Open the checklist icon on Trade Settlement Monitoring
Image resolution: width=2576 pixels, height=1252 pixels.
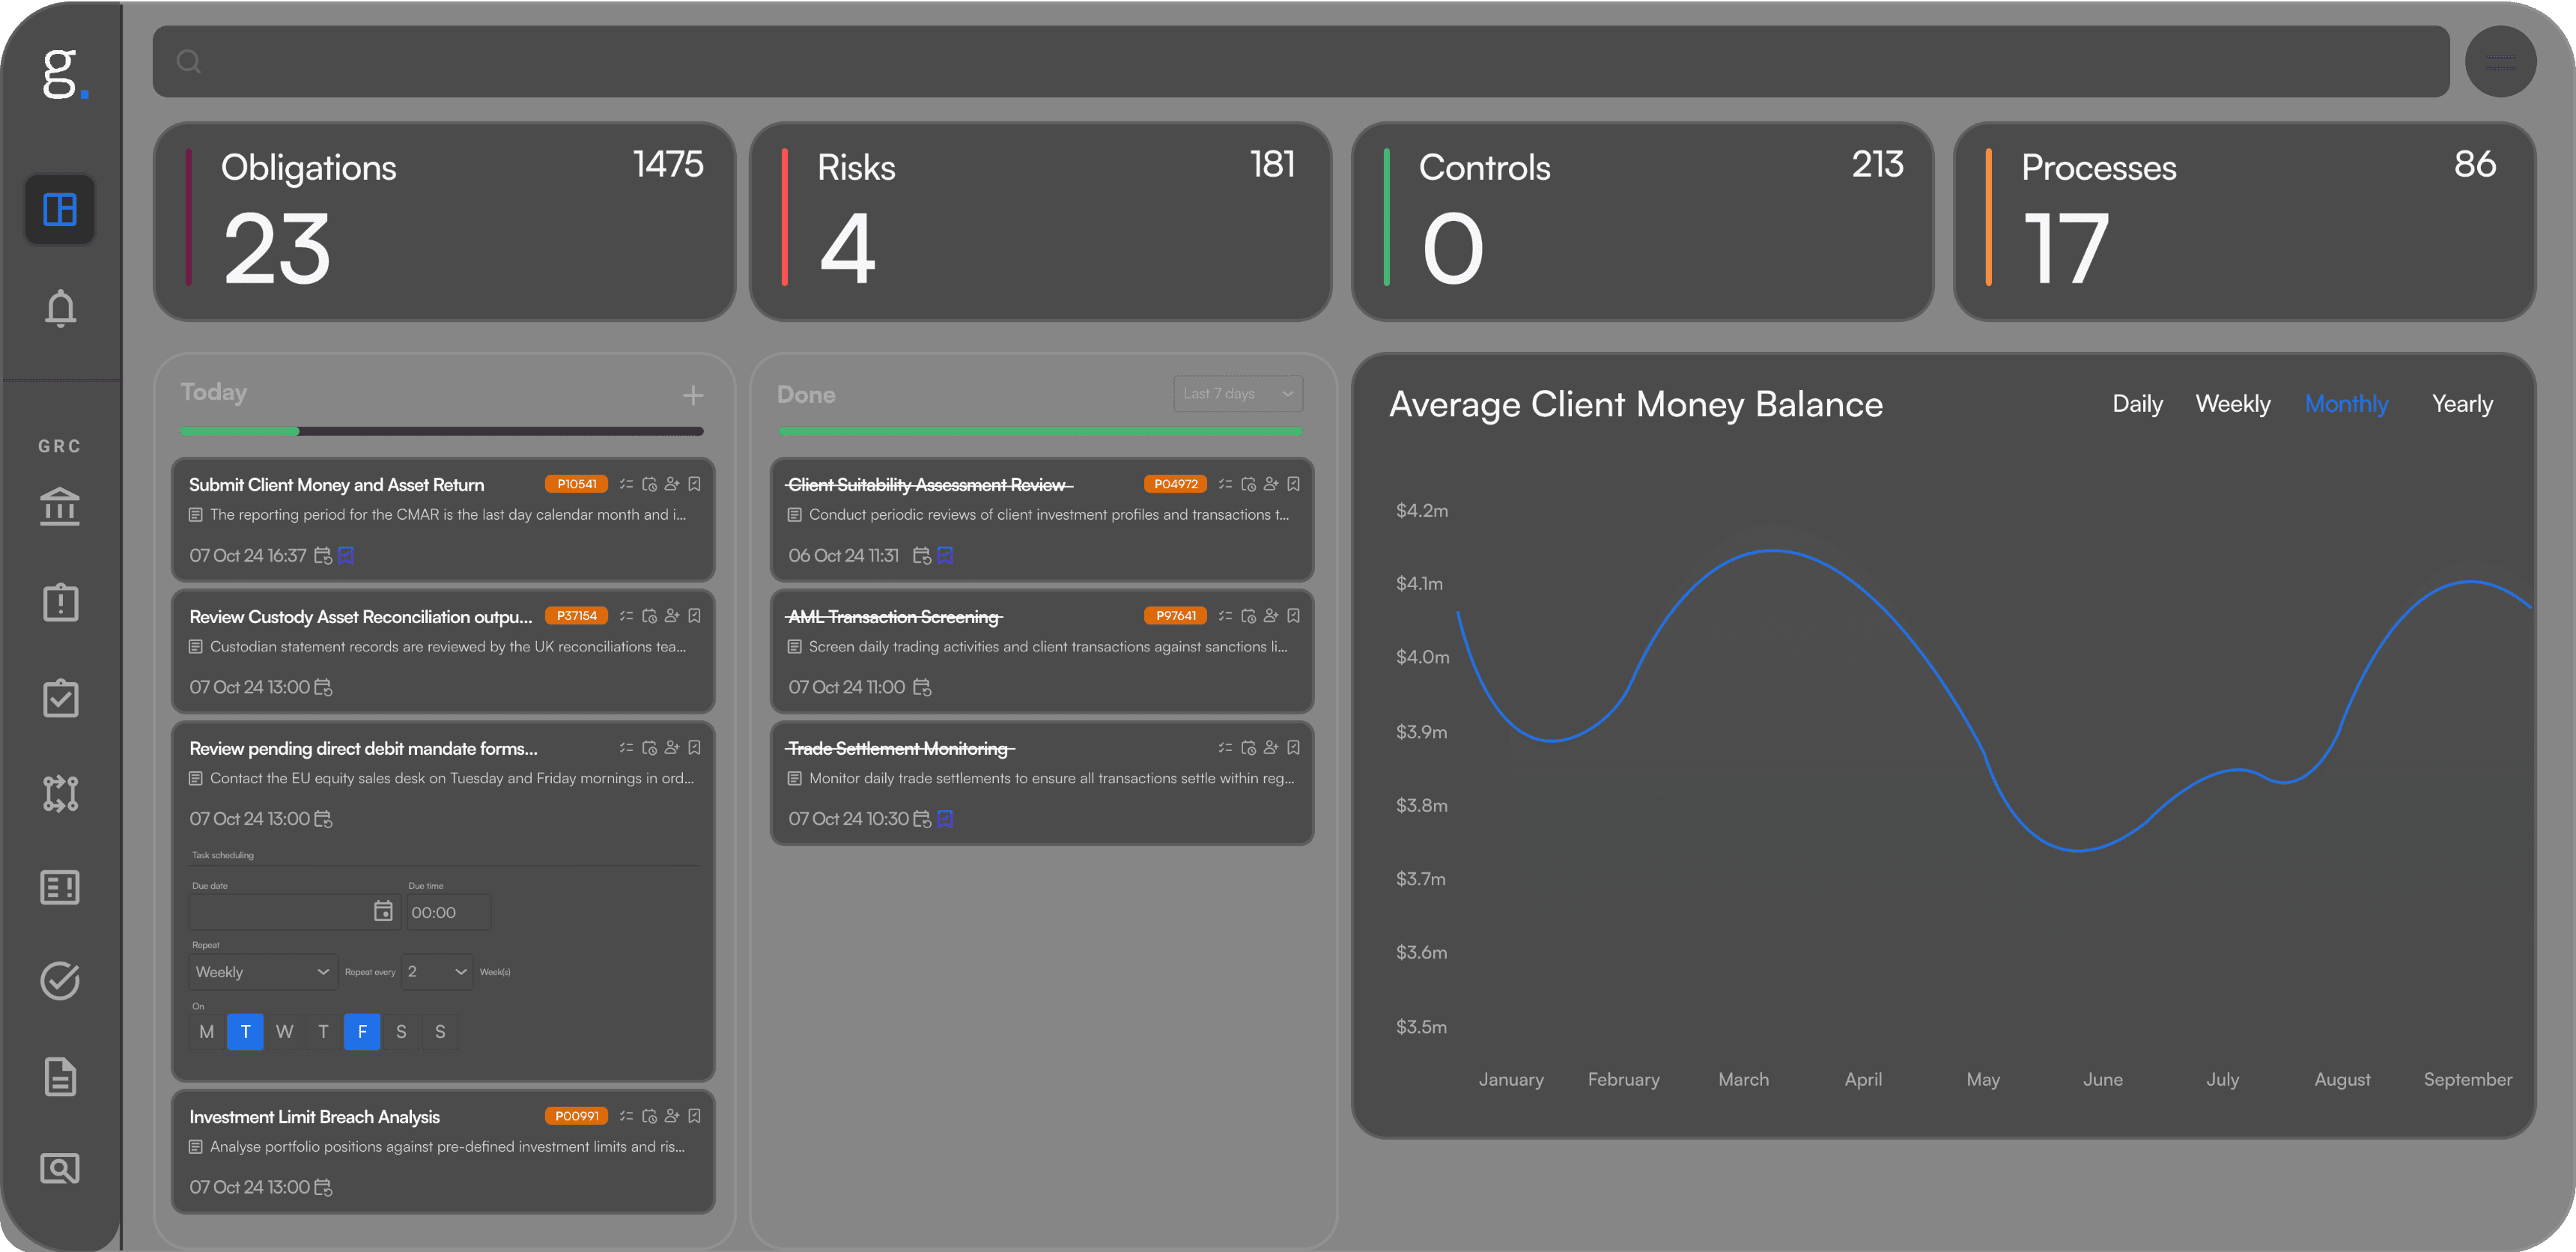[1225, 747]
